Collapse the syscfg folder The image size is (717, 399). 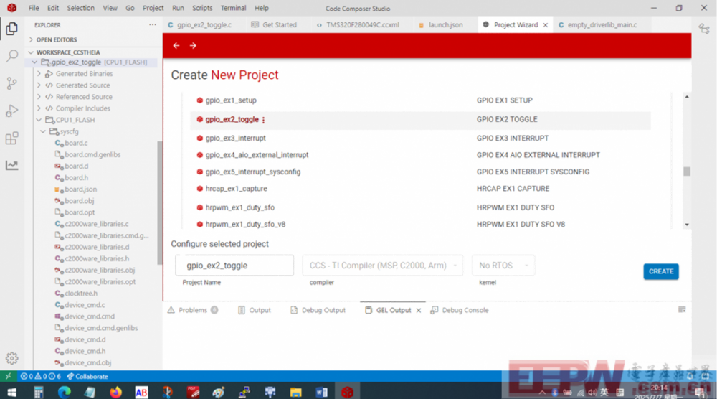point(43,131)
